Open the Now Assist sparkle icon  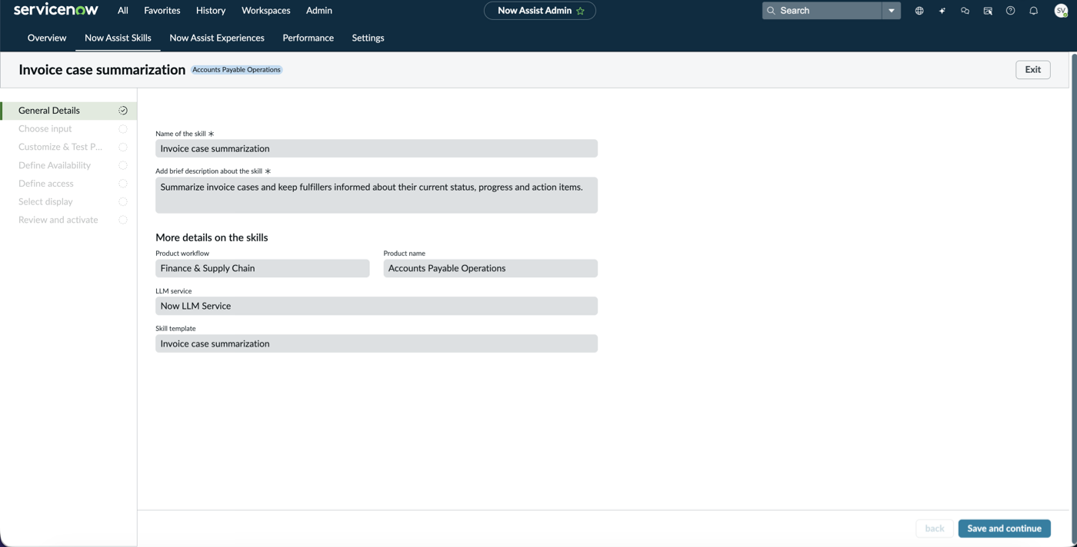[942, 11]
